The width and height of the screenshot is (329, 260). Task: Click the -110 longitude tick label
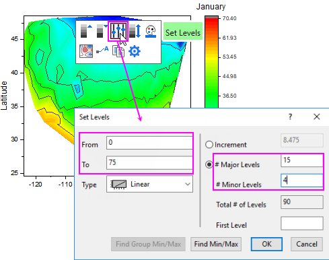tap(65, 185)
